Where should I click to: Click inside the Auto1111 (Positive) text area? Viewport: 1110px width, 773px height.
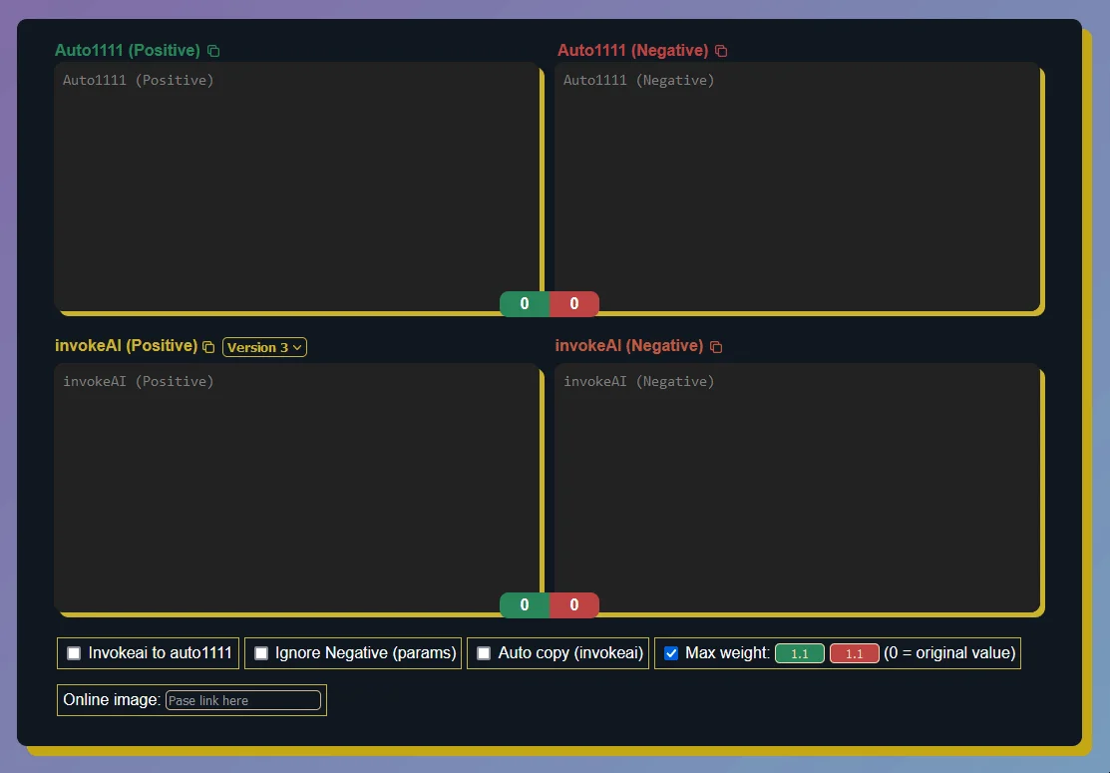pyautogui.click(x=296, y=187)
